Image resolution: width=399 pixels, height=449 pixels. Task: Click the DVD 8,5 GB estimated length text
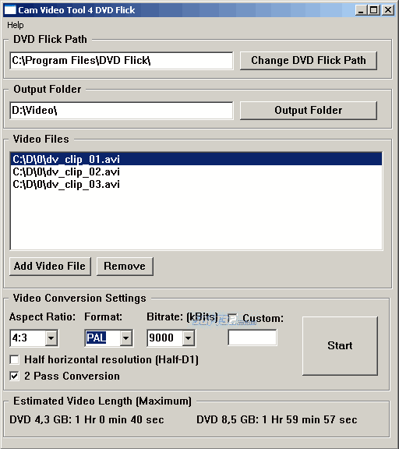pos(277,420)
